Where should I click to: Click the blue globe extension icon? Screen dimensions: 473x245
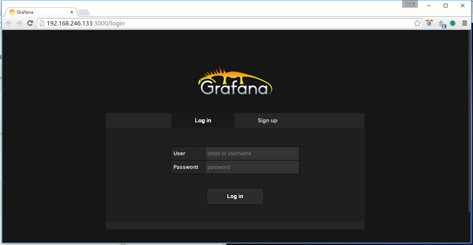tap(453, 23)
